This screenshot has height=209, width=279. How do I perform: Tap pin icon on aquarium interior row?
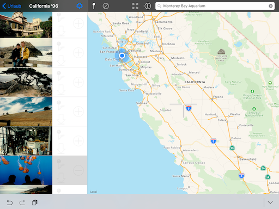(x=60, y=134)
